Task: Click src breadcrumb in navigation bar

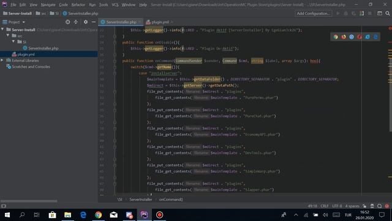Action: pos(41,14)
